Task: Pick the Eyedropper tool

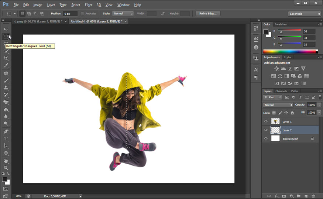Action: coord(6,66)
